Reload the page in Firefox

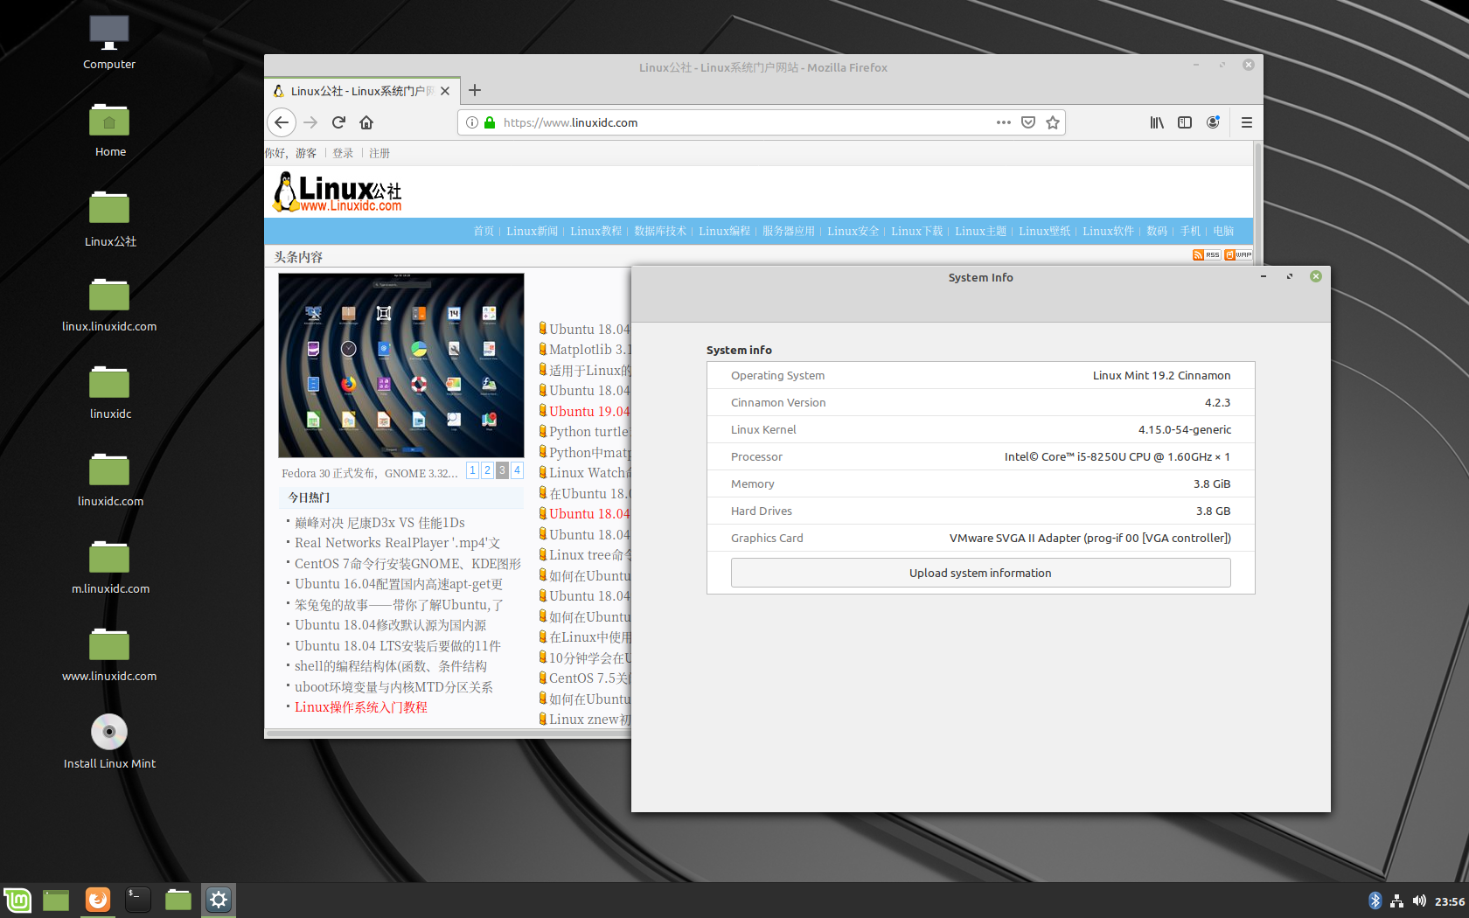pyautogui.click(x=338, y=122)
